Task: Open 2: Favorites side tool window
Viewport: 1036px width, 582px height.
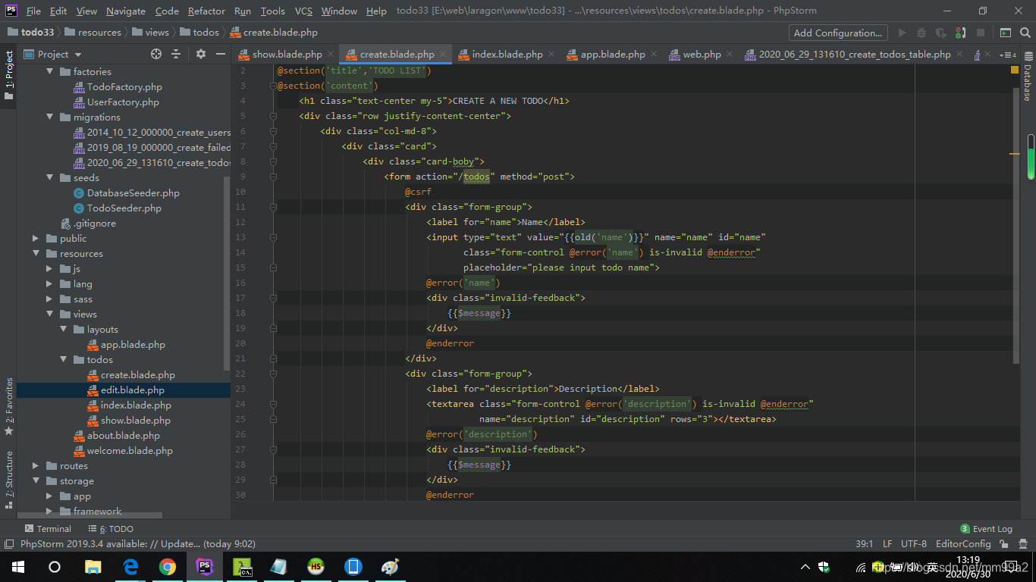Action: click(8, 406)
